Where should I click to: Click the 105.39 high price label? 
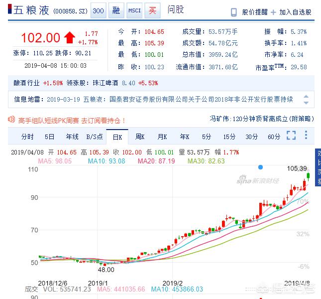point(297,168)
